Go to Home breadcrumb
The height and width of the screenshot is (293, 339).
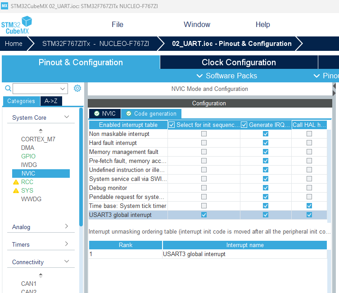tap(14, 44)
